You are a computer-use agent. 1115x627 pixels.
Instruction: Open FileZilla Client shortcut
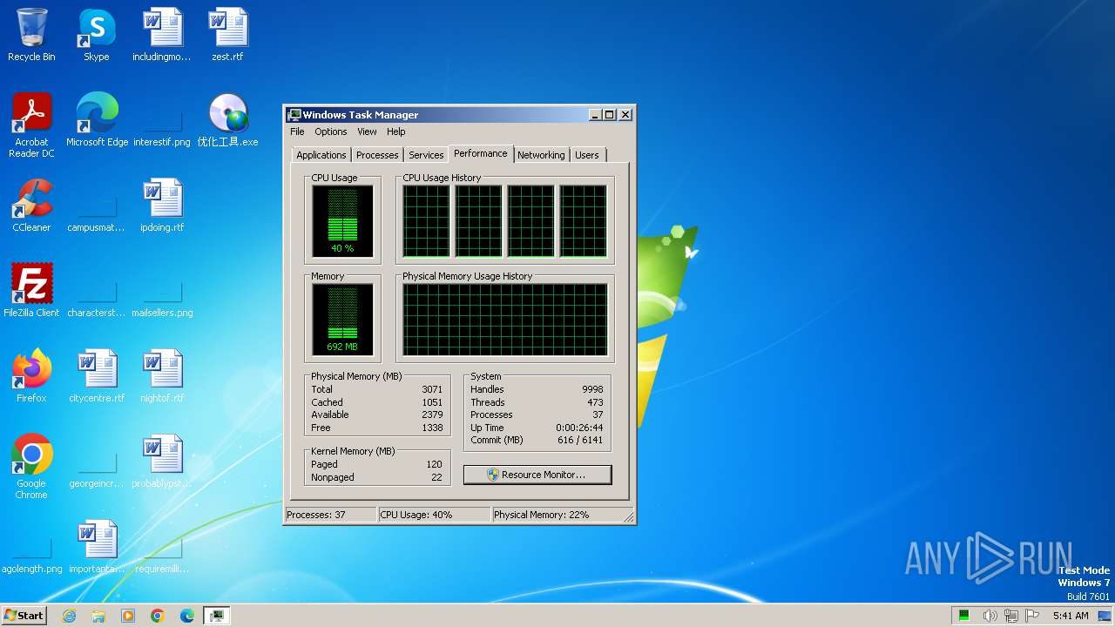[31, 291]
